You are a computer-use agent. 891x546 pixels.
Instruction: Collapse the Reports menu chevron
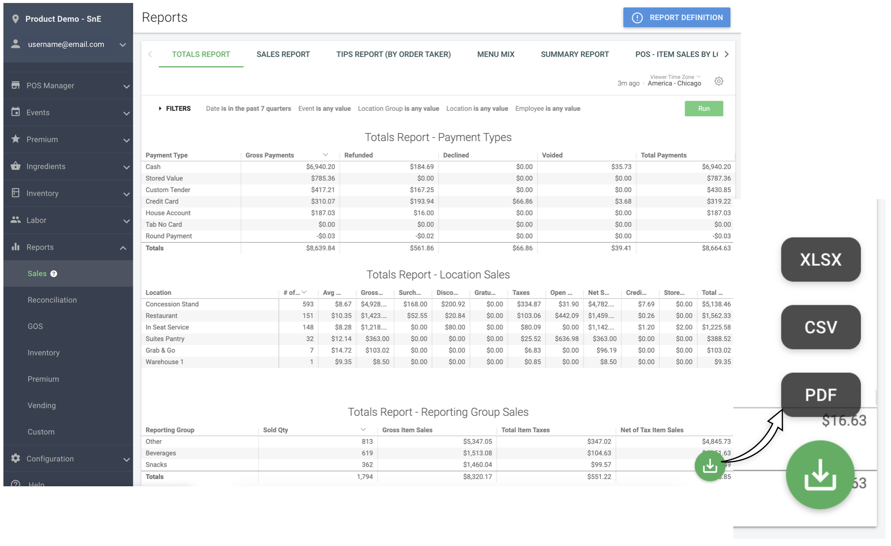tap(123, 248)
